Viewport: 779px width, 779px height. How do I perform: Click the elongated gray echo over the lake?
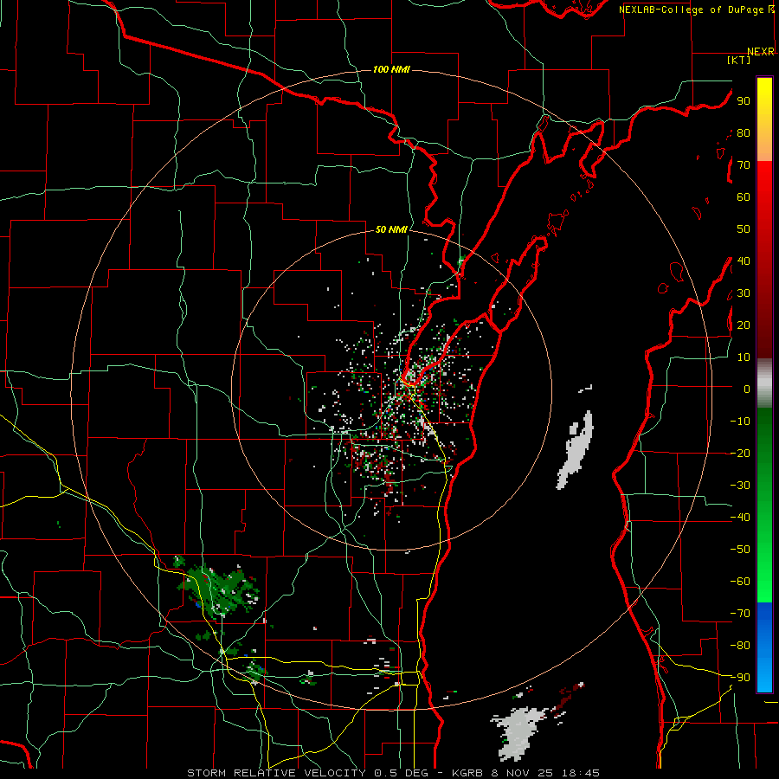point(575,451)
